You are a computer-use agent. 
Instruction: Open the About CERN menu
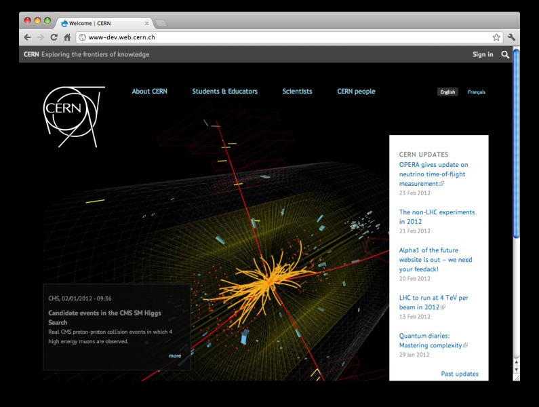click(x=149, y=92)
